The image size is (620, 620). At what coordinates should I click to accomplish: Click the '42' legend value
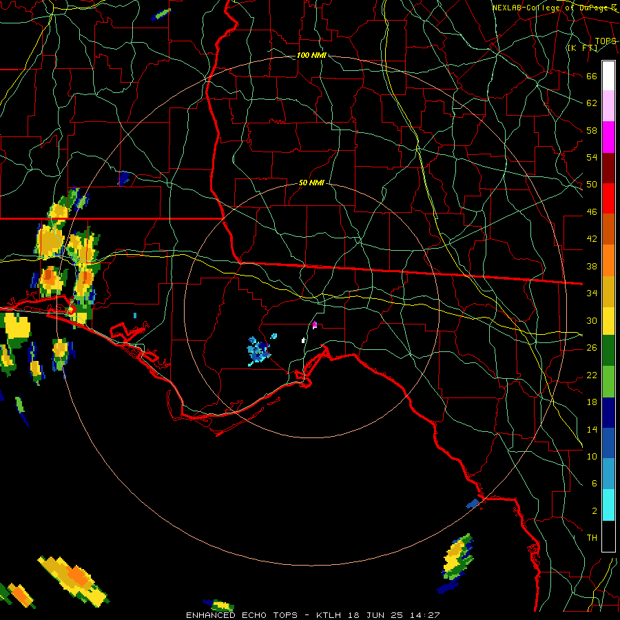(592, 238)
